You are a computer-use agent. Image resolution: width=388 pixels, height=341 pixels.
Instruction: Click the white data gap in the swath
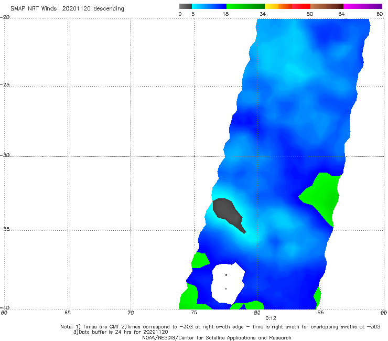coord(227,283)
